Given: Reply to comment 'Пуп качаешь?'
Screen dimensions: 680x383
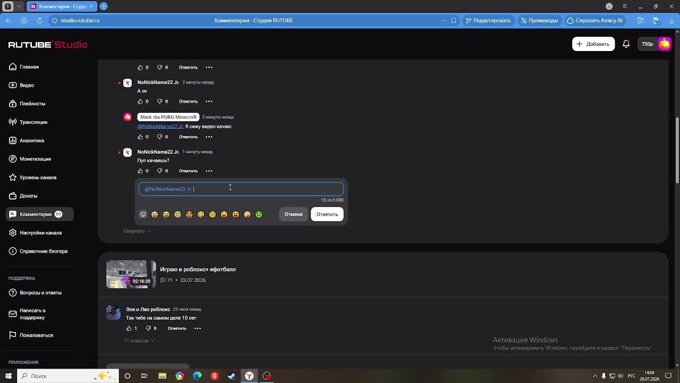Looking at the screenshot, I should tap(188, 171).
